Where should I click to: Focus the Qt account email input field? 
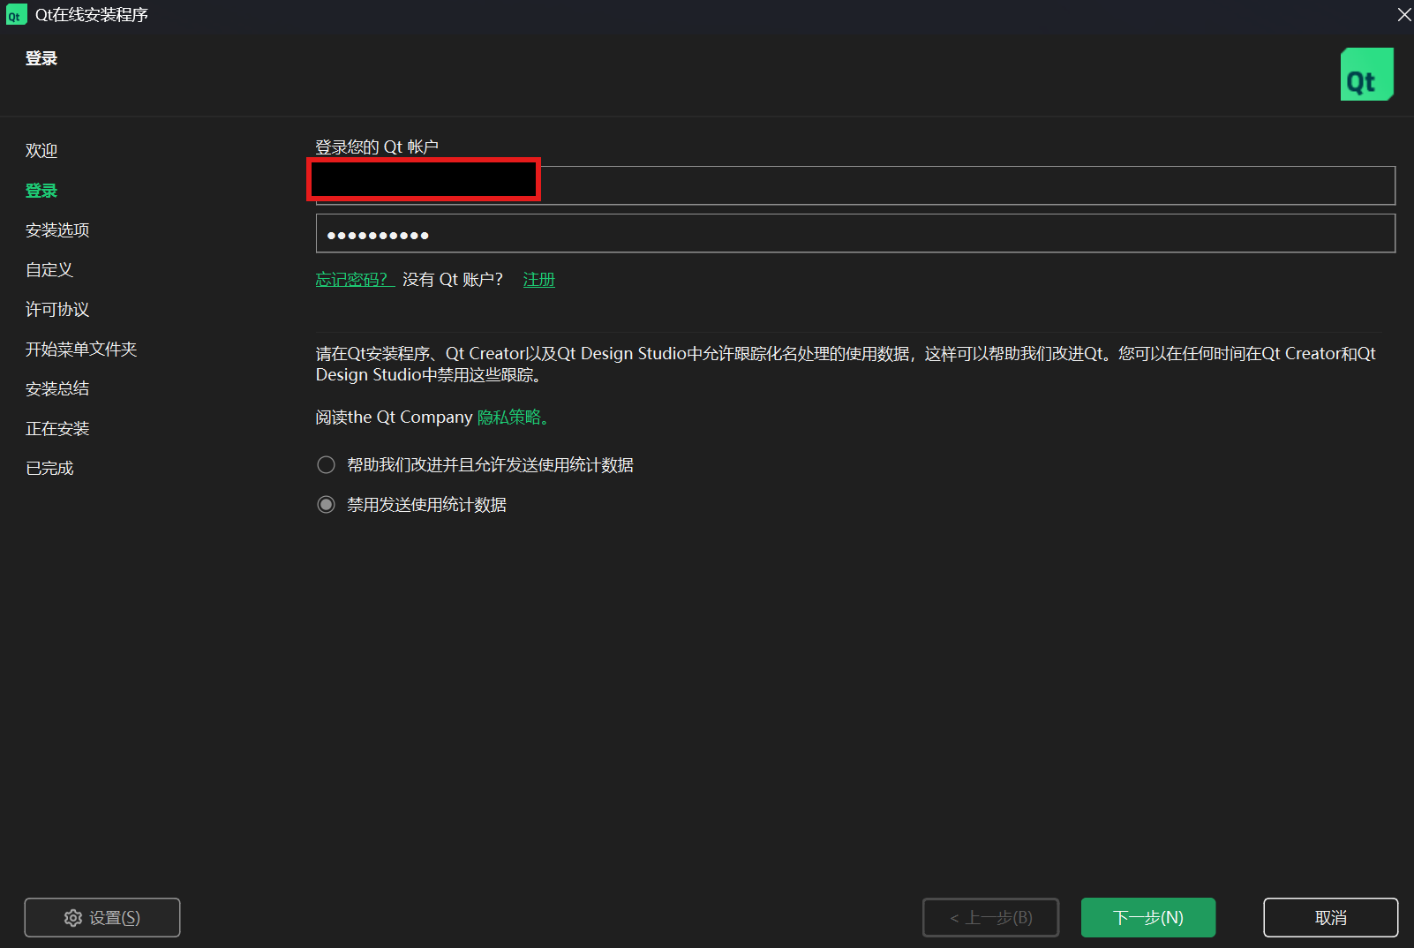tap(855, 185)
